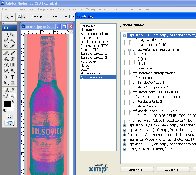Viewport: 196px width, 175px height.
Task: Select 'Исходный файл' category
Action: pos(98,73)
